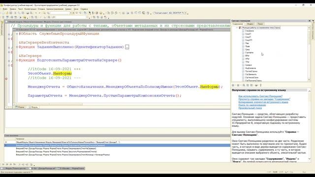Open link Копирование элементов встроенного языка
The height and width of the screenshot is (177, 315).
[263, 102]
